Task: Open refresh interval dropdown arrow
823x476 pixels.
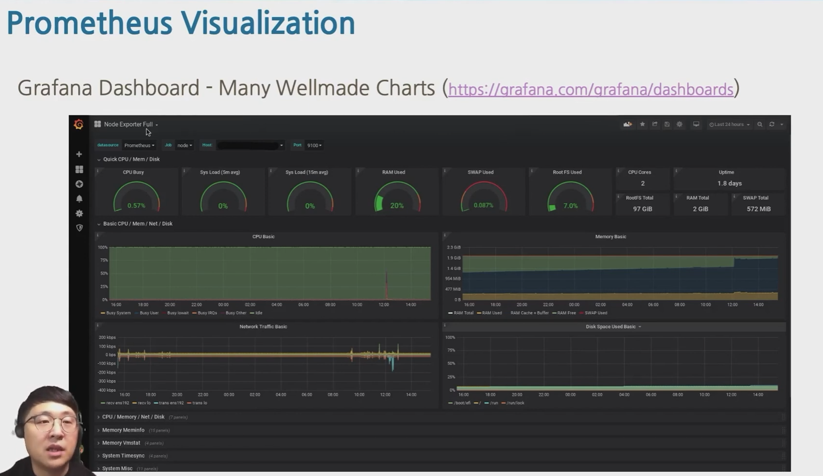Action: [782, 125]
